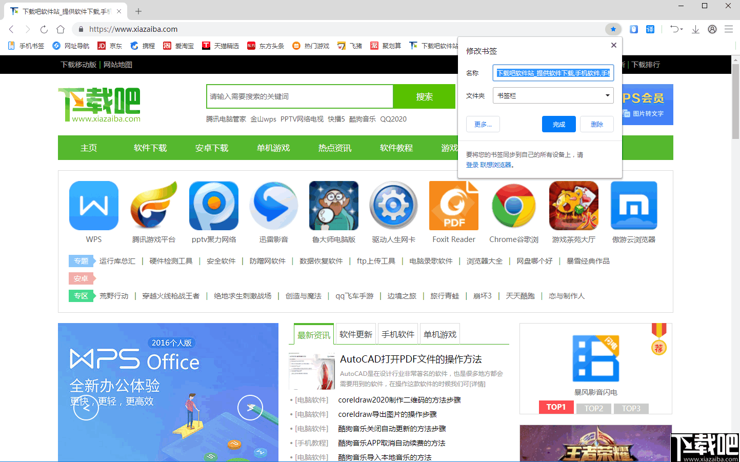Click the translate icon in toolbar
This screenshot has width=740, height=462.
[x=650, y=29]
